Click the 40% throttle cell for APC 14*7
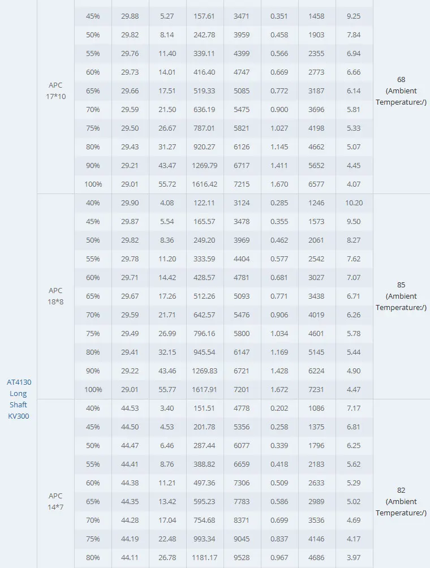The width and height of the screenshot is (430, 568). click(x=93, y=408)
